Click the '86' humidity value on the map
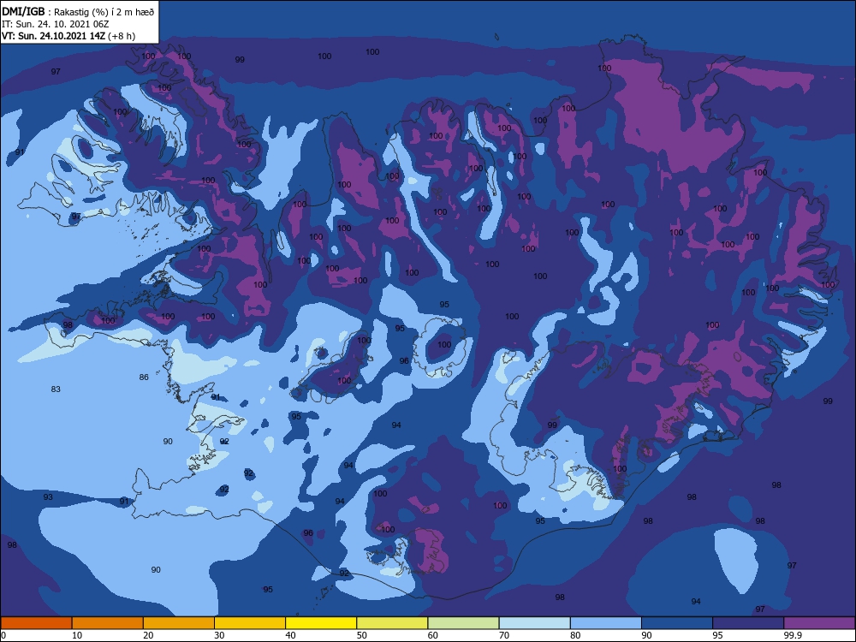 click(x=144, y=377)
